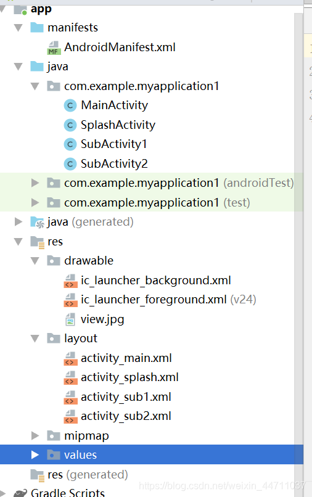312x497 pixels.
Task: Expand the selected values folder arrow
Action: tap(35, 455)
